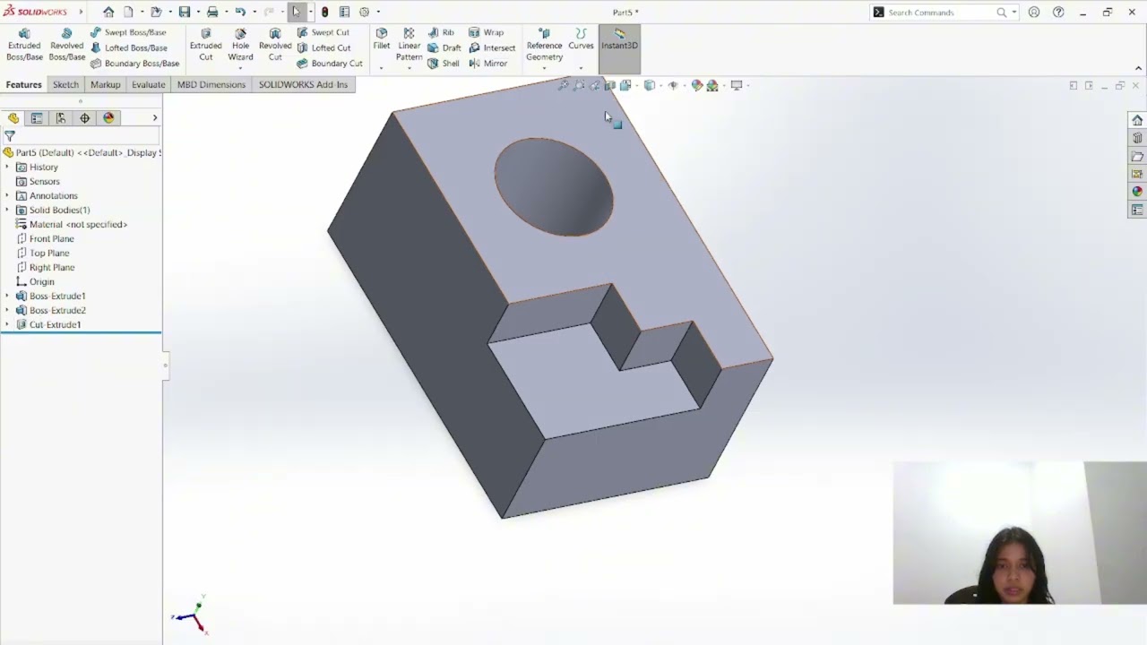
Task: Expand the Solid Bodies(1) node
Action: (x=7, y=211)
